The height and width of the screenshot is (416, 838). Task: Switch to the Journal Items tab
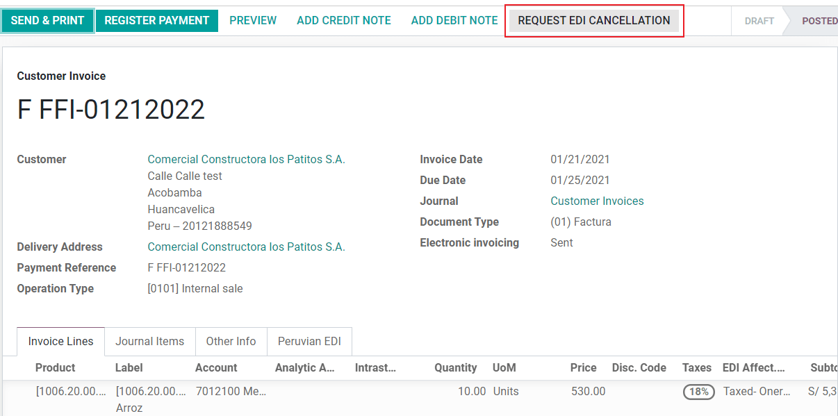click(149, 341)
